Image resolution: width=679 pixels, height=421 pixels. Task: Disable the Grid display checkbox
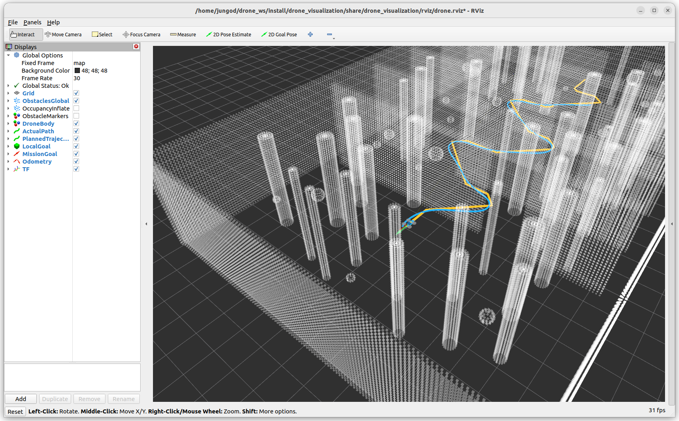click(x=76, y=93)
